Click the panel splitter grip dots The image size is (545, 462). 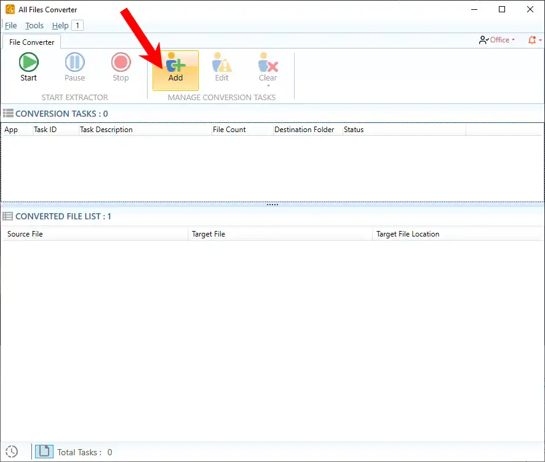(x=272, y=205)
